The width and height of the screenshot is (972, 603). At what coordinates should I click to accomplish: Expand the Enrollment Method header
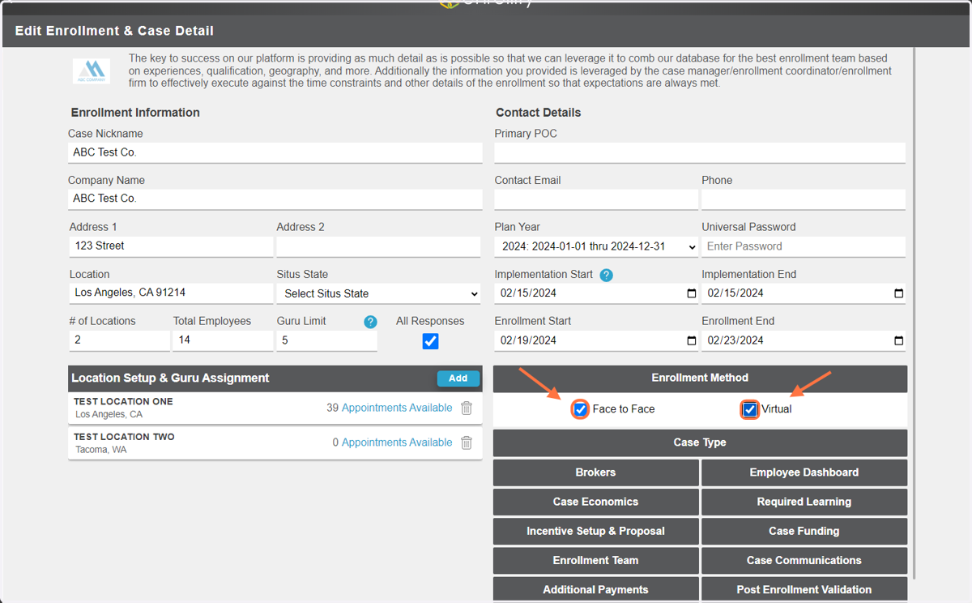click(x=700, y=378)
